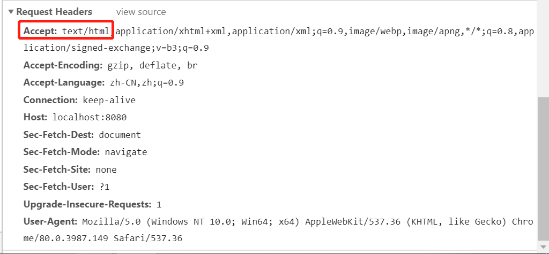549x254 pixels.
Task: Click the Request Headers section title
Action: [x=54, y=12]
